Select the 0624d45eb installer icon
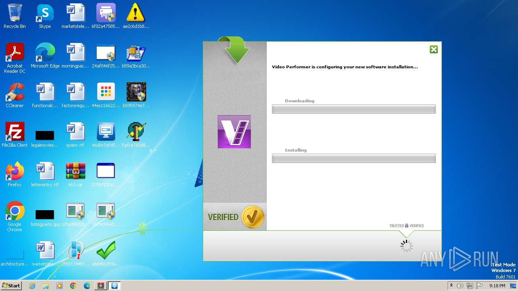 [x=106, y=214]
